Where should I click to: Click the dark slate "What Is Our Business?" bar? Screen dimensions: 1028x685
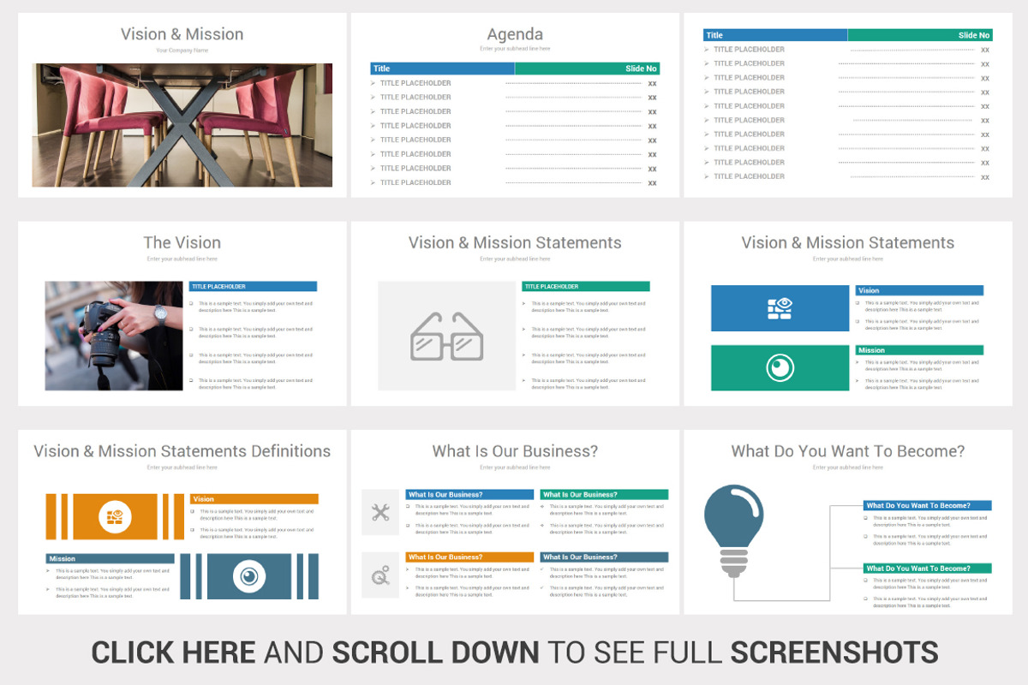[604, 557]
